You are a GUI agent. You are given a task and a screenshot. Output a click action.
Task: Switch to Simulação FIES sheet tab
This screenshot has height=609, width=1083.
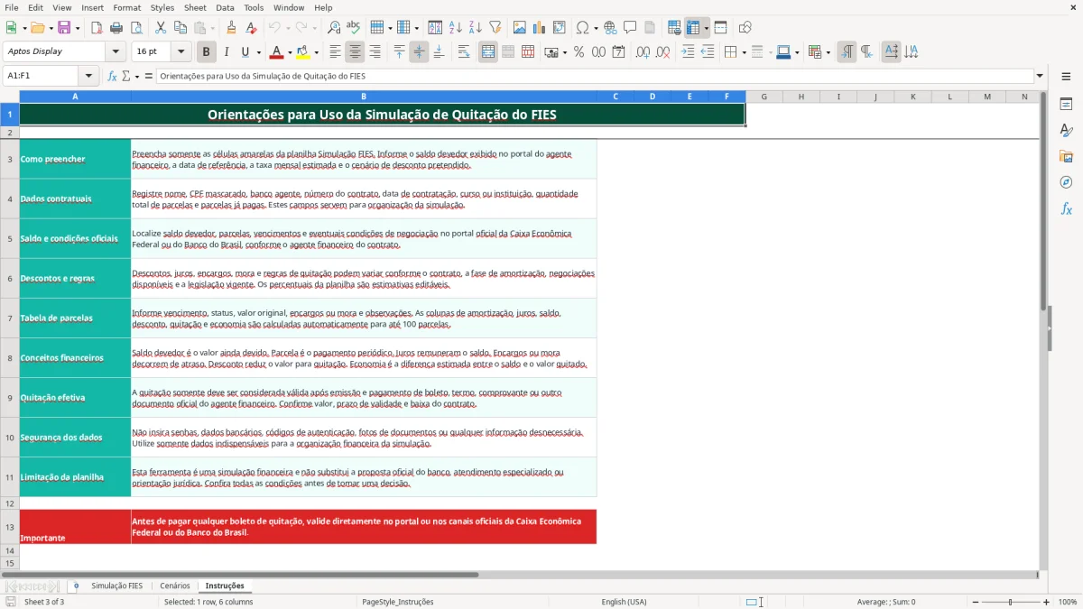116,586
